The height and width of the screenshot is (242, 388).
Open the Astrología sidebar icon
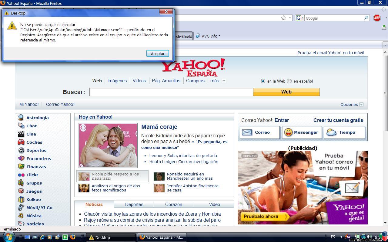21,118
